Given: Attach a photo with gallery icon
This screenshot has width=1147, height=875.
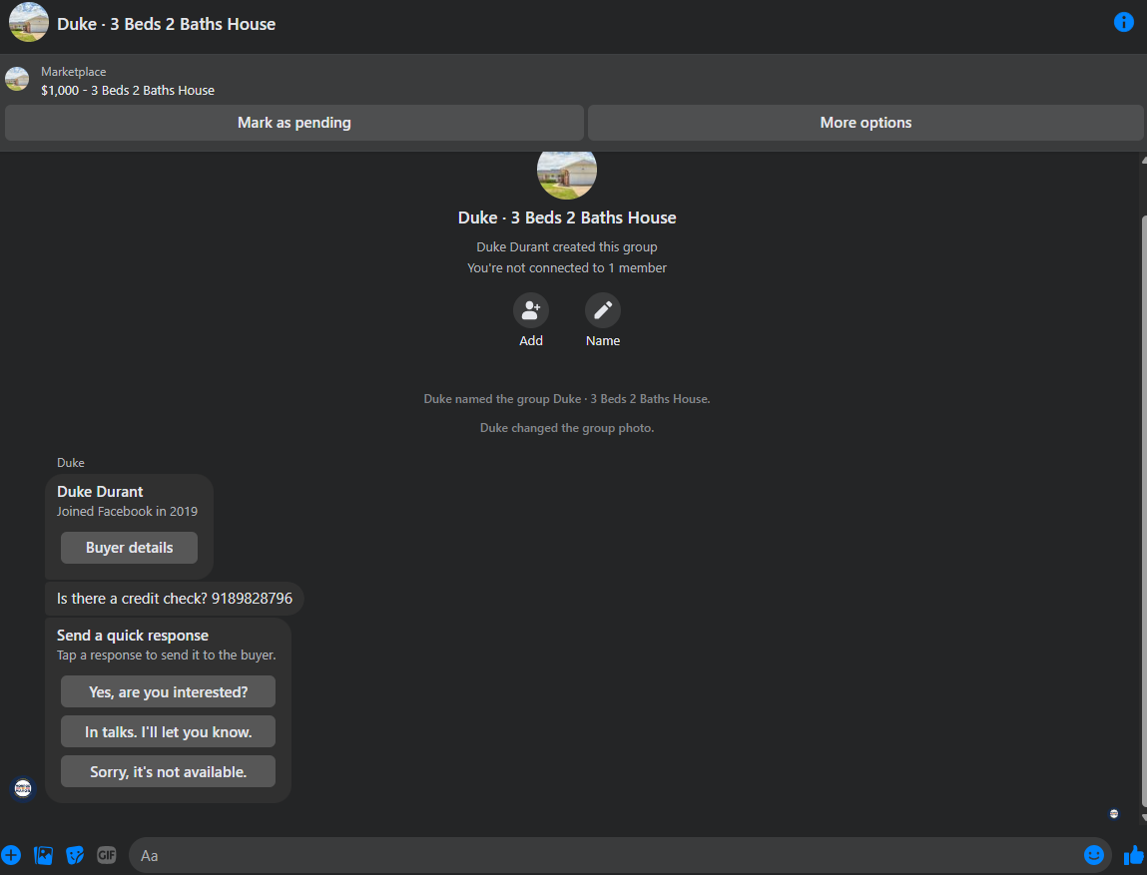Looking at the screenshot, I should 43,854.
